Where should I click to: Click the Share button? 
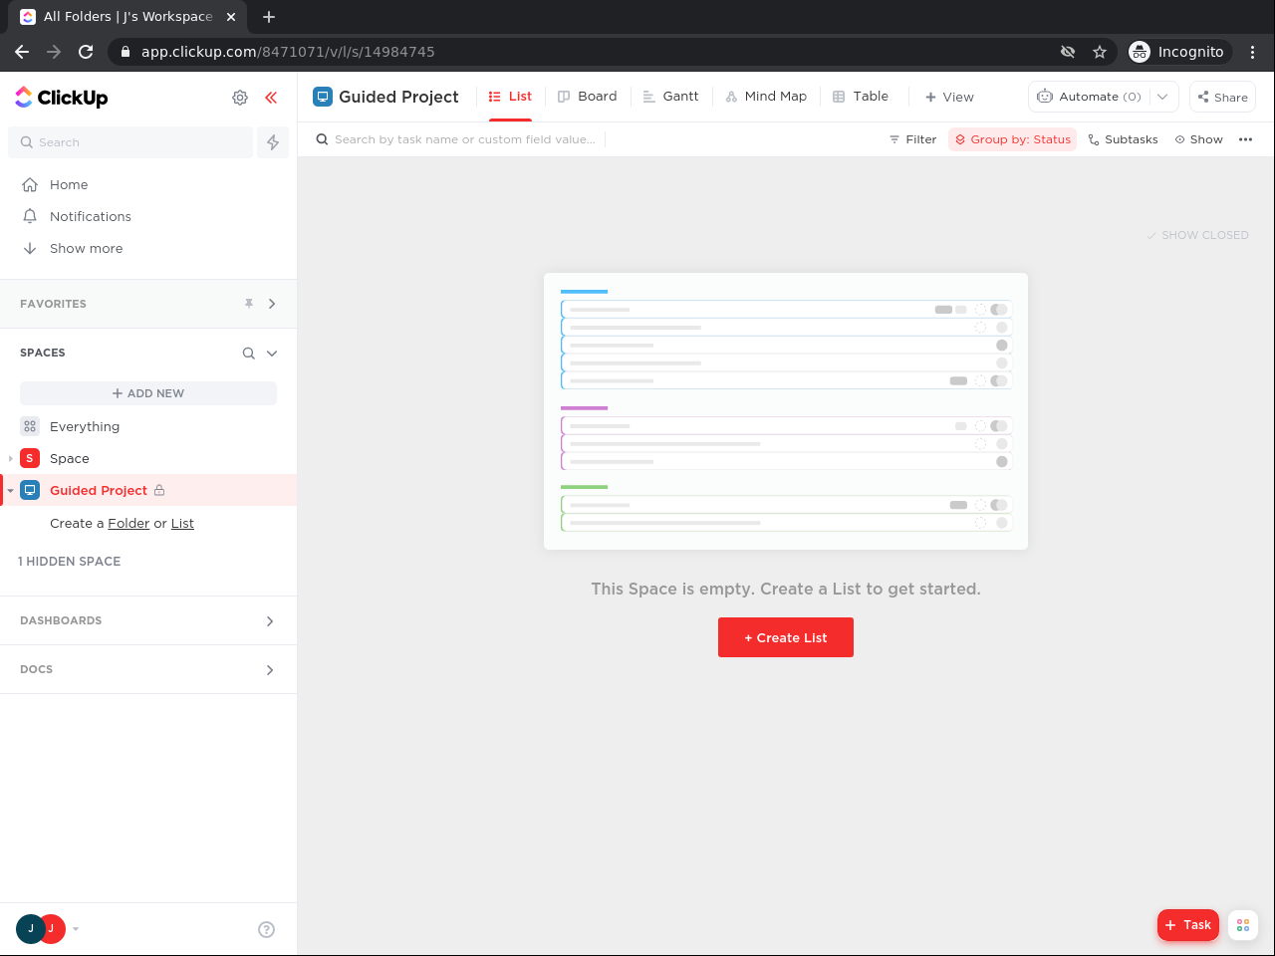(1222, 97)
